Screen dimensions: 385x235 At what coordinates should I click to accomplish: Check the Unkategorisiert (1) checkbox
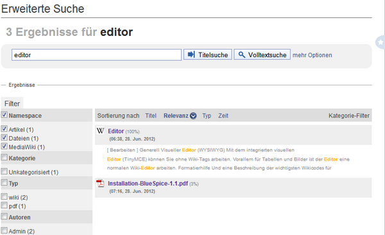[x=4, y=171]
